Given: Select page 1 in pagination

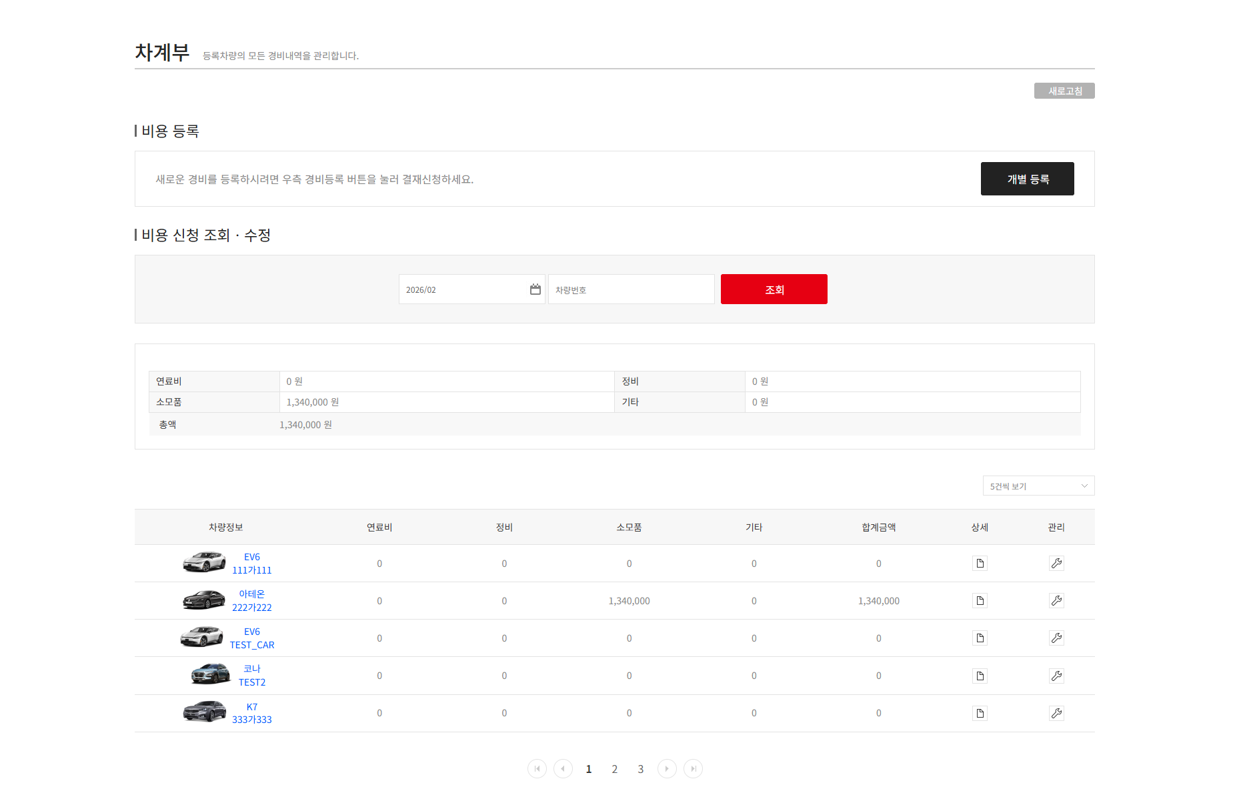Looking at the screenshot, I should pyautogui.click(x=589, y=769).
